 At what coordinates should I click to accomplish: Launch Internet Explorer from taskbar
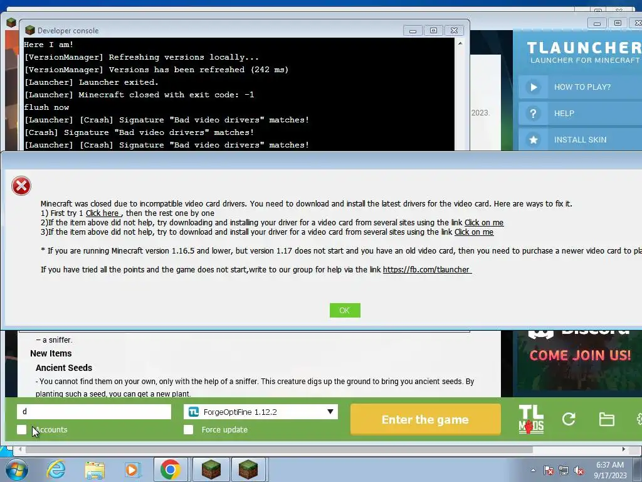point(56,469)
